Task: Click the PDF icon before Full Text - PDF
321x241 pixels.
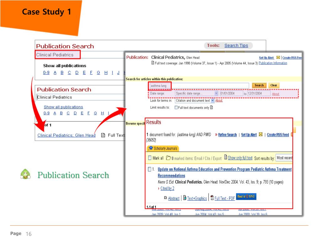Action: pos(212,198)
